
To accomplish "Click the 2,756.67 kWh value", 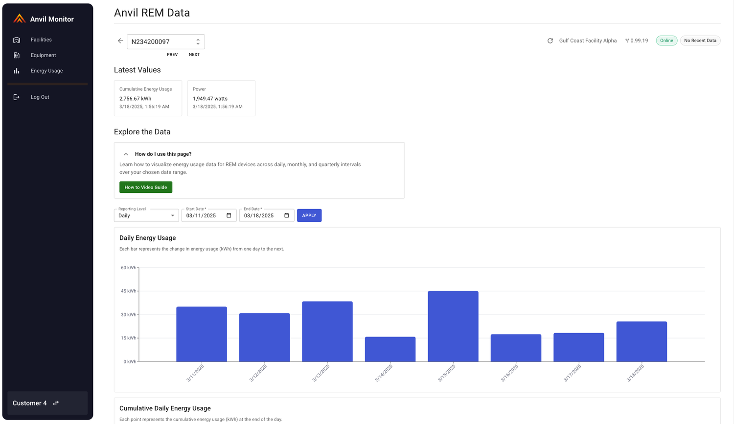I will 136,99.
